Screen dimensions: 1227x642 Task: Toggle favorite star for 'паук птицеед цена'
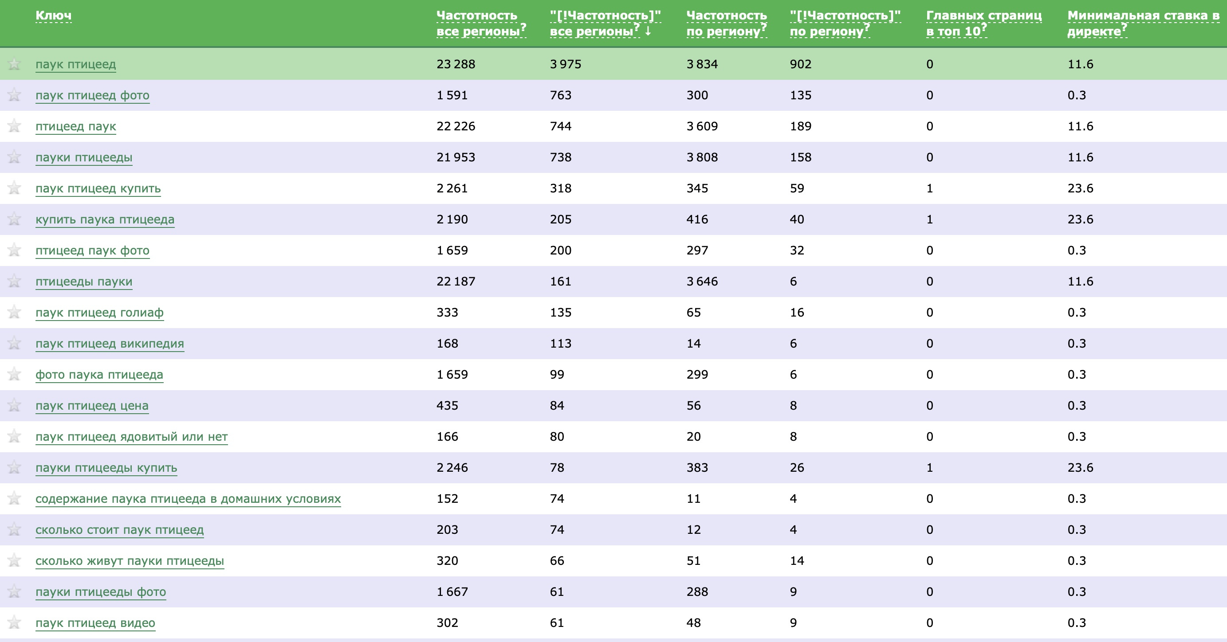pyautogui.click(x=14, y=406)
